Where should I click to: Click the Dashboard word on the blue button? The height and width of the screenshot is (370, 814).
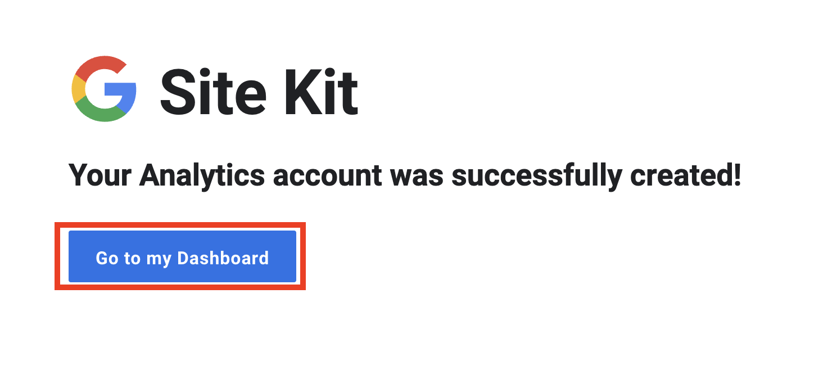click(223, 258)
